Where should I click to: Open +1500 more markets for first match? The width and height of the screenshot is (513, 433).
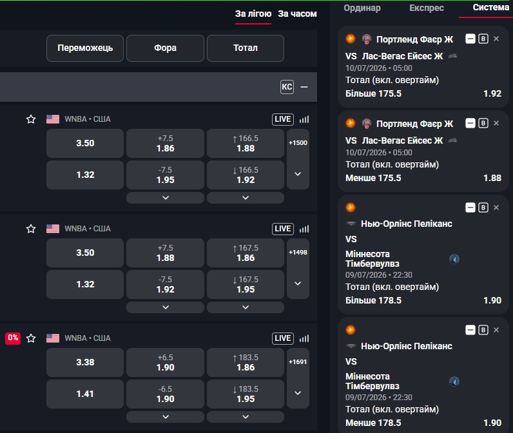click(298, 143)
